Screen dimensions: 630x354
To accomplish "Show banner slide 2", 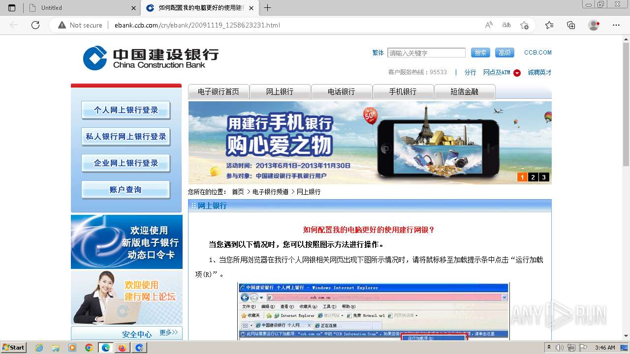I will tap(533, 177).
